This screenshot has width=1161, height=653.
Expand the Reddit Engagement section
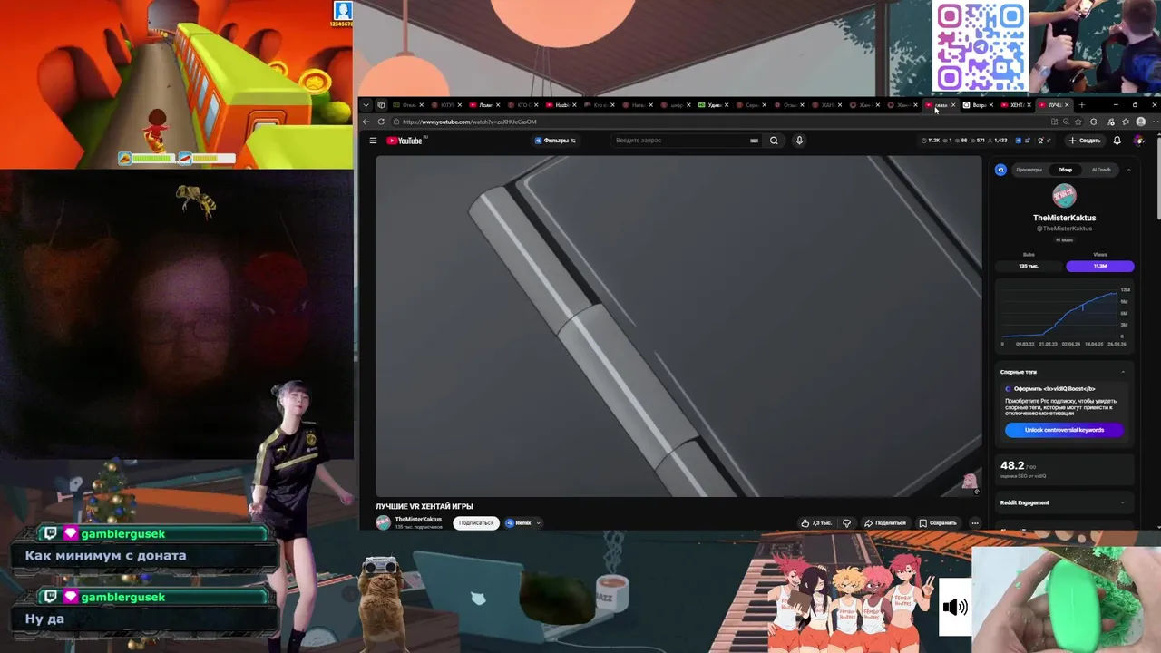(x=1123, y=502)
